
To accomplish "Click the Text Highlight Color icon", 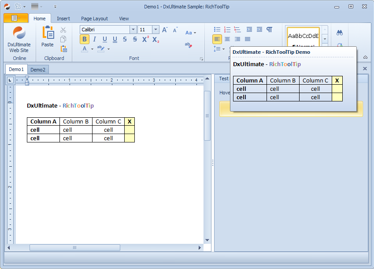I will point(100,49).
